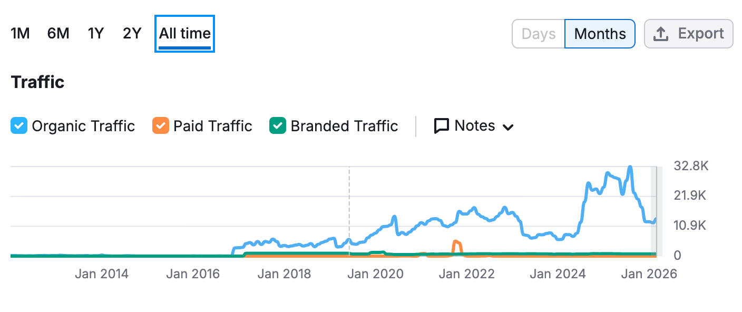This screenshot has height=312, width=742.
Task: Switch chart granularity to Days
Action: point(539,34)
